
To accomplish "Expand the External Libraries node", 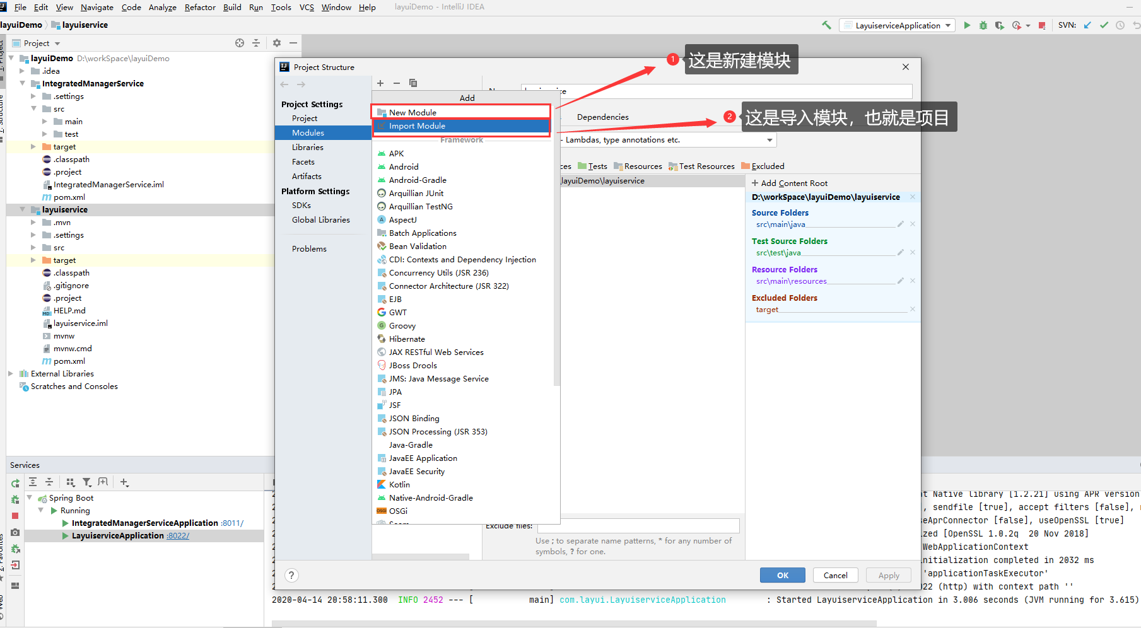I will pos(11,374).
